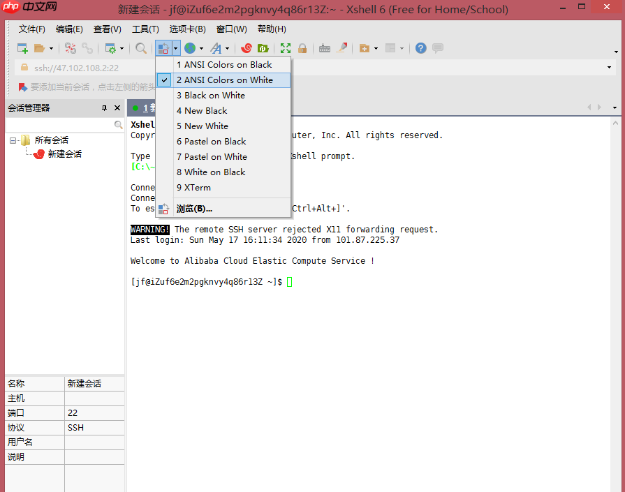Click the New Session toolbar icon
This screenshot has height=492, width=625.
click(23, 48)
